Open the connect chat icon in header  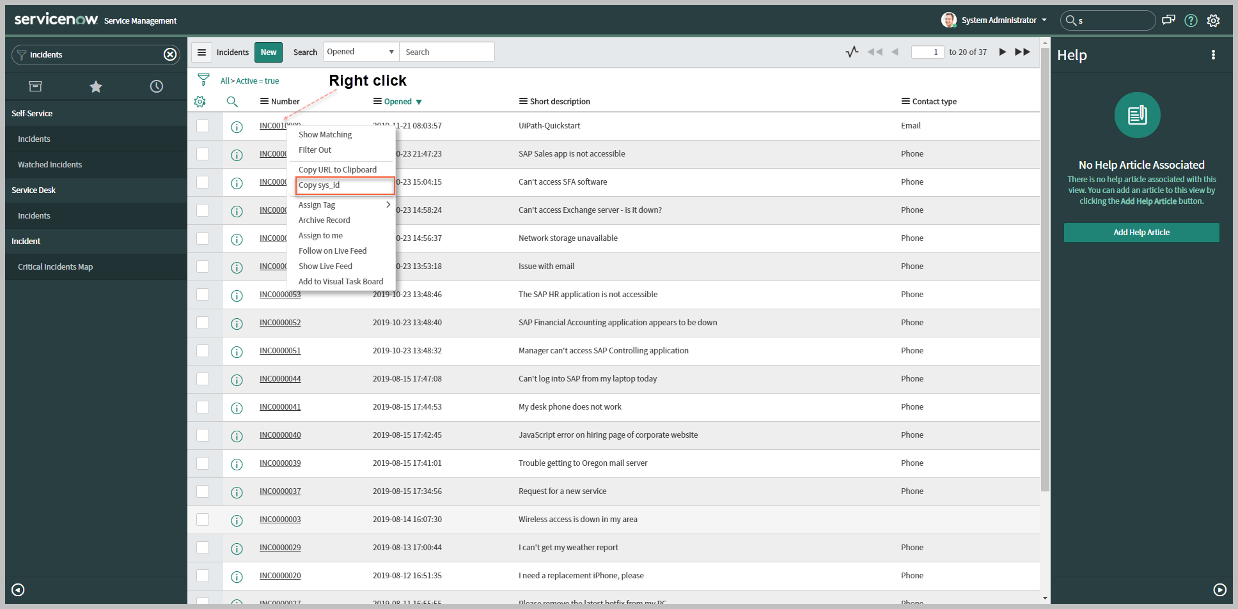coord(1168,20)
